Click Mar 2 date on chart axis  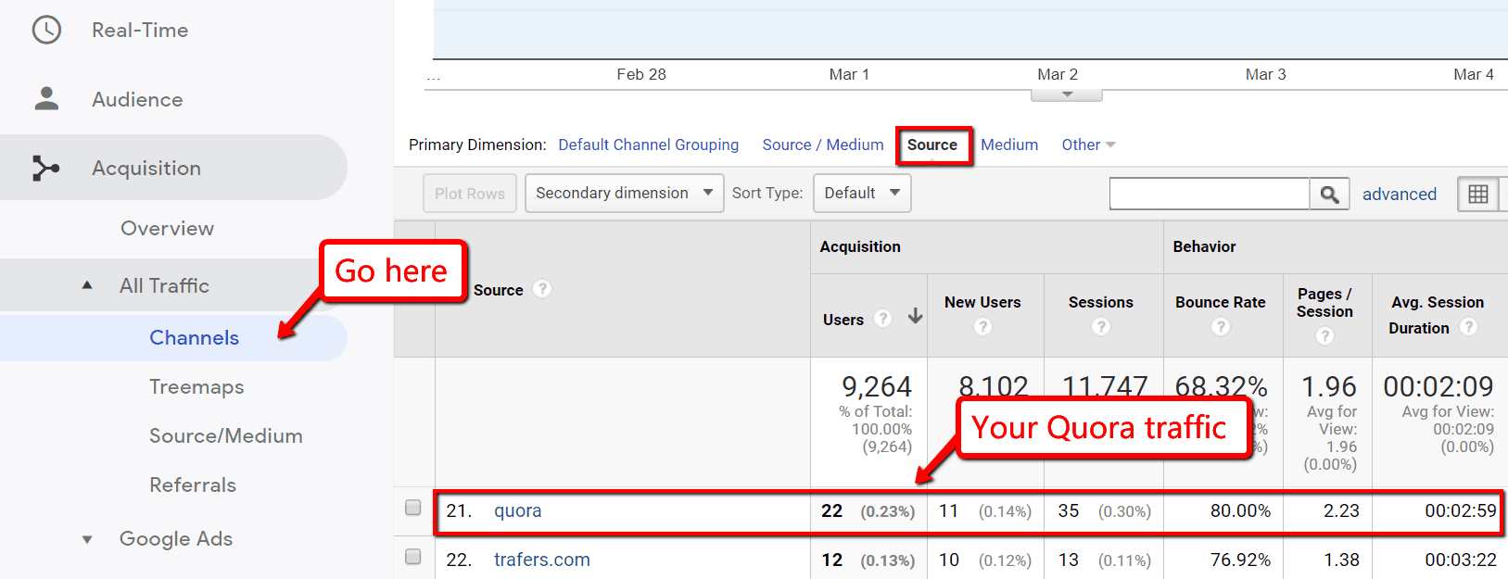[1058, 74]
